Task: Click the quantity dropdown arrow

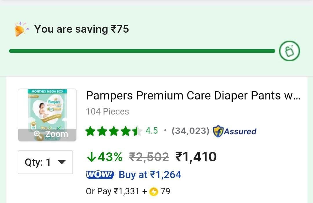Action: [62, 162]
